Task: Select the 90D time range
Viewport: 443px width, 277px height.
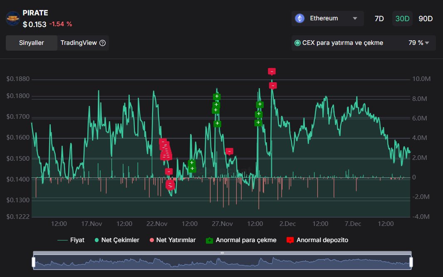Action: click(426, 19)
